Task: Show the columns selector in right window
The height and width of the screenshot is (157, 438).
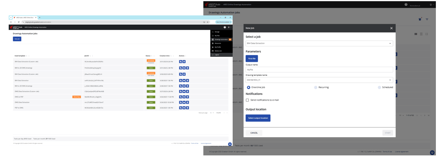Action: coord(416,34)
